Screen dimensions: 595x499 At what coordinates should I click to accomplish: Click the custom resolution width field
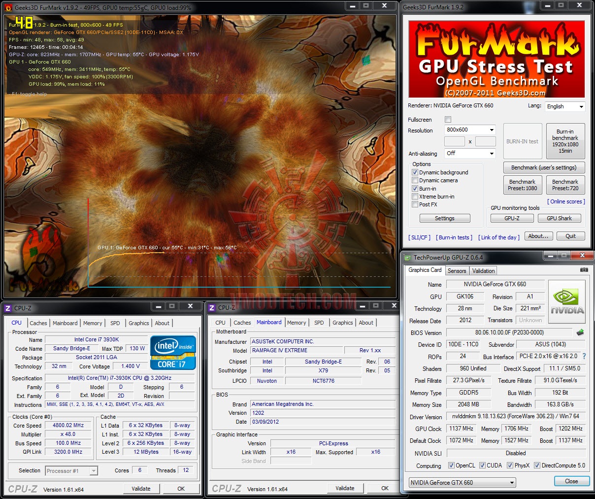[x=454, y=141]
